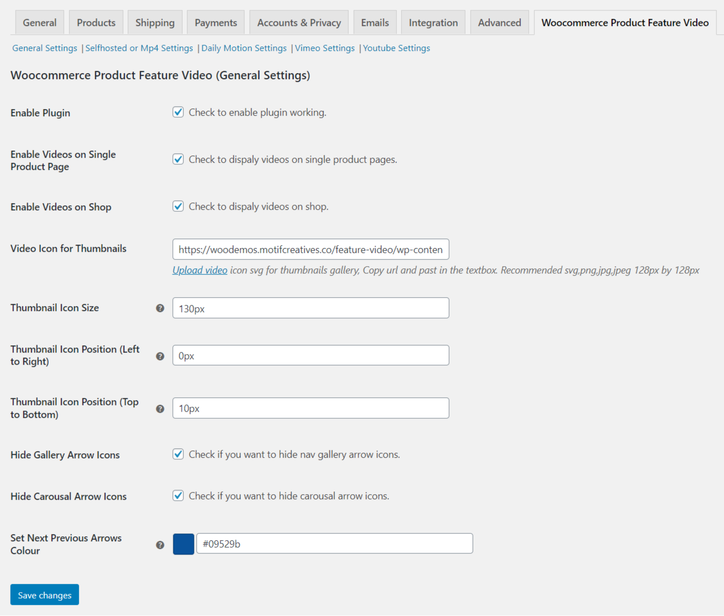Open the Youtube Settings section

[x=396, y=48]
